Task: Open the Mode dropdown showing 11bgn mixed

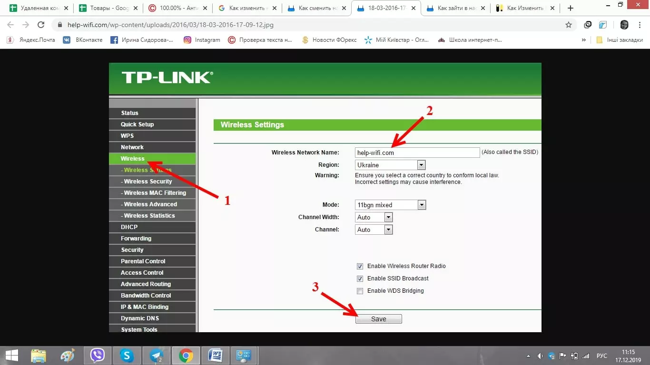Action: click(x=421, y=204)
